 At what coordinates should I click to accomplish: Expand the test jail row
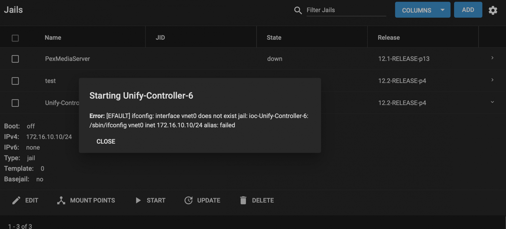click(x=492, y=80)
